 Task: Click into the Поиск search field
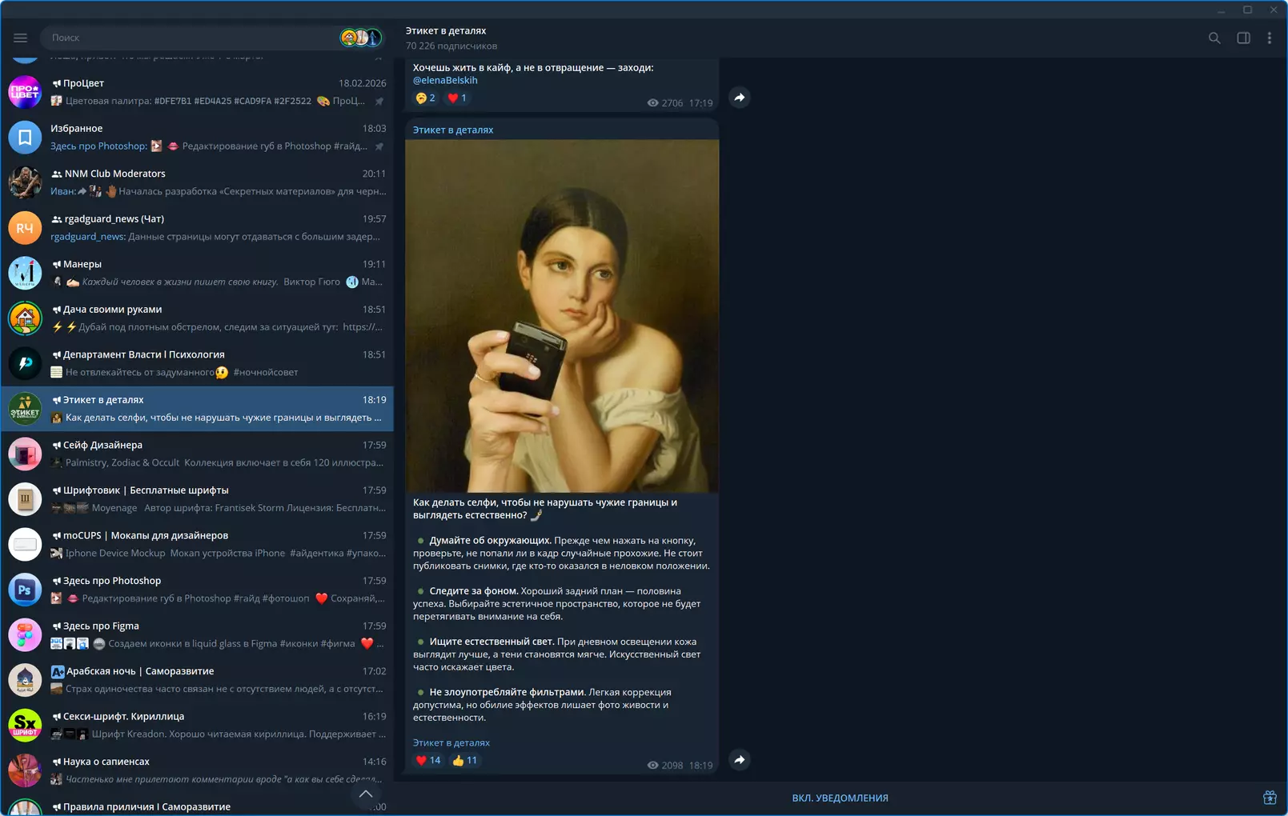tap(192, 38)
